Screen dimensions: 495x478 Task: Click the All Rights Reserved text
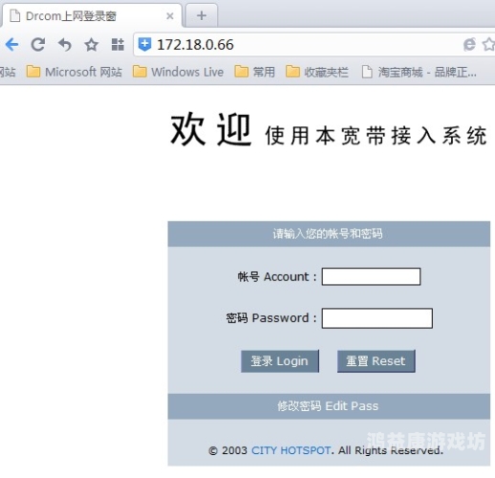[x=391, y=450]
